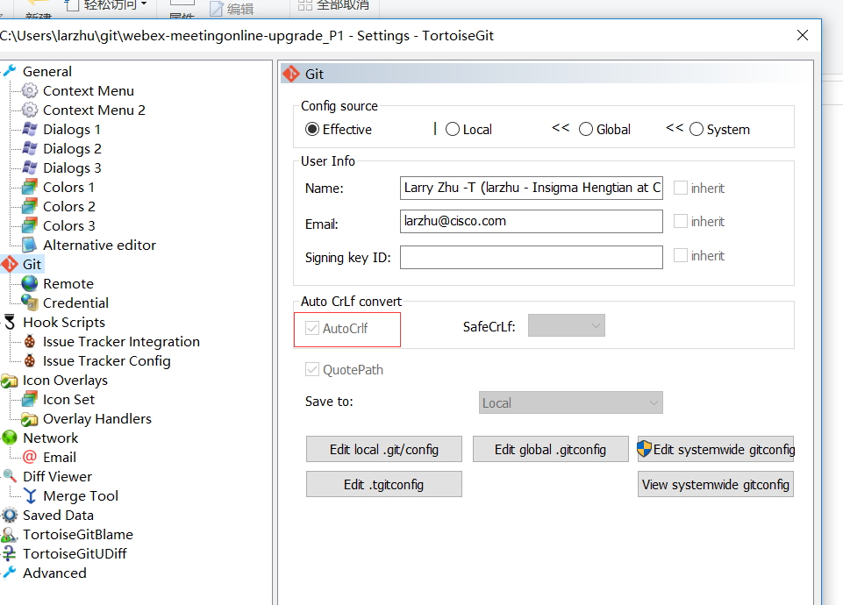Click the Merge Tool fork icon
The height and width of the screenshot is (605, 843).
click(30, 495)
